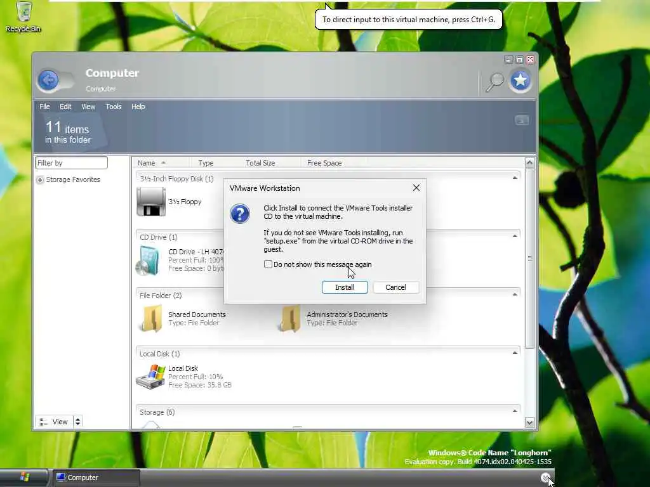Close the VMware Workstation dialog
The width and height of the screenshot is (650, 487).
(416, 188)
